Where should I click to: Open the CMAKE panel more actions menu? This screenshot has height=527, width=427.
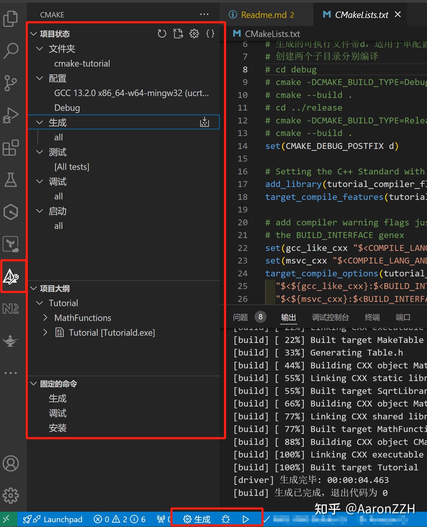[204, 14]
